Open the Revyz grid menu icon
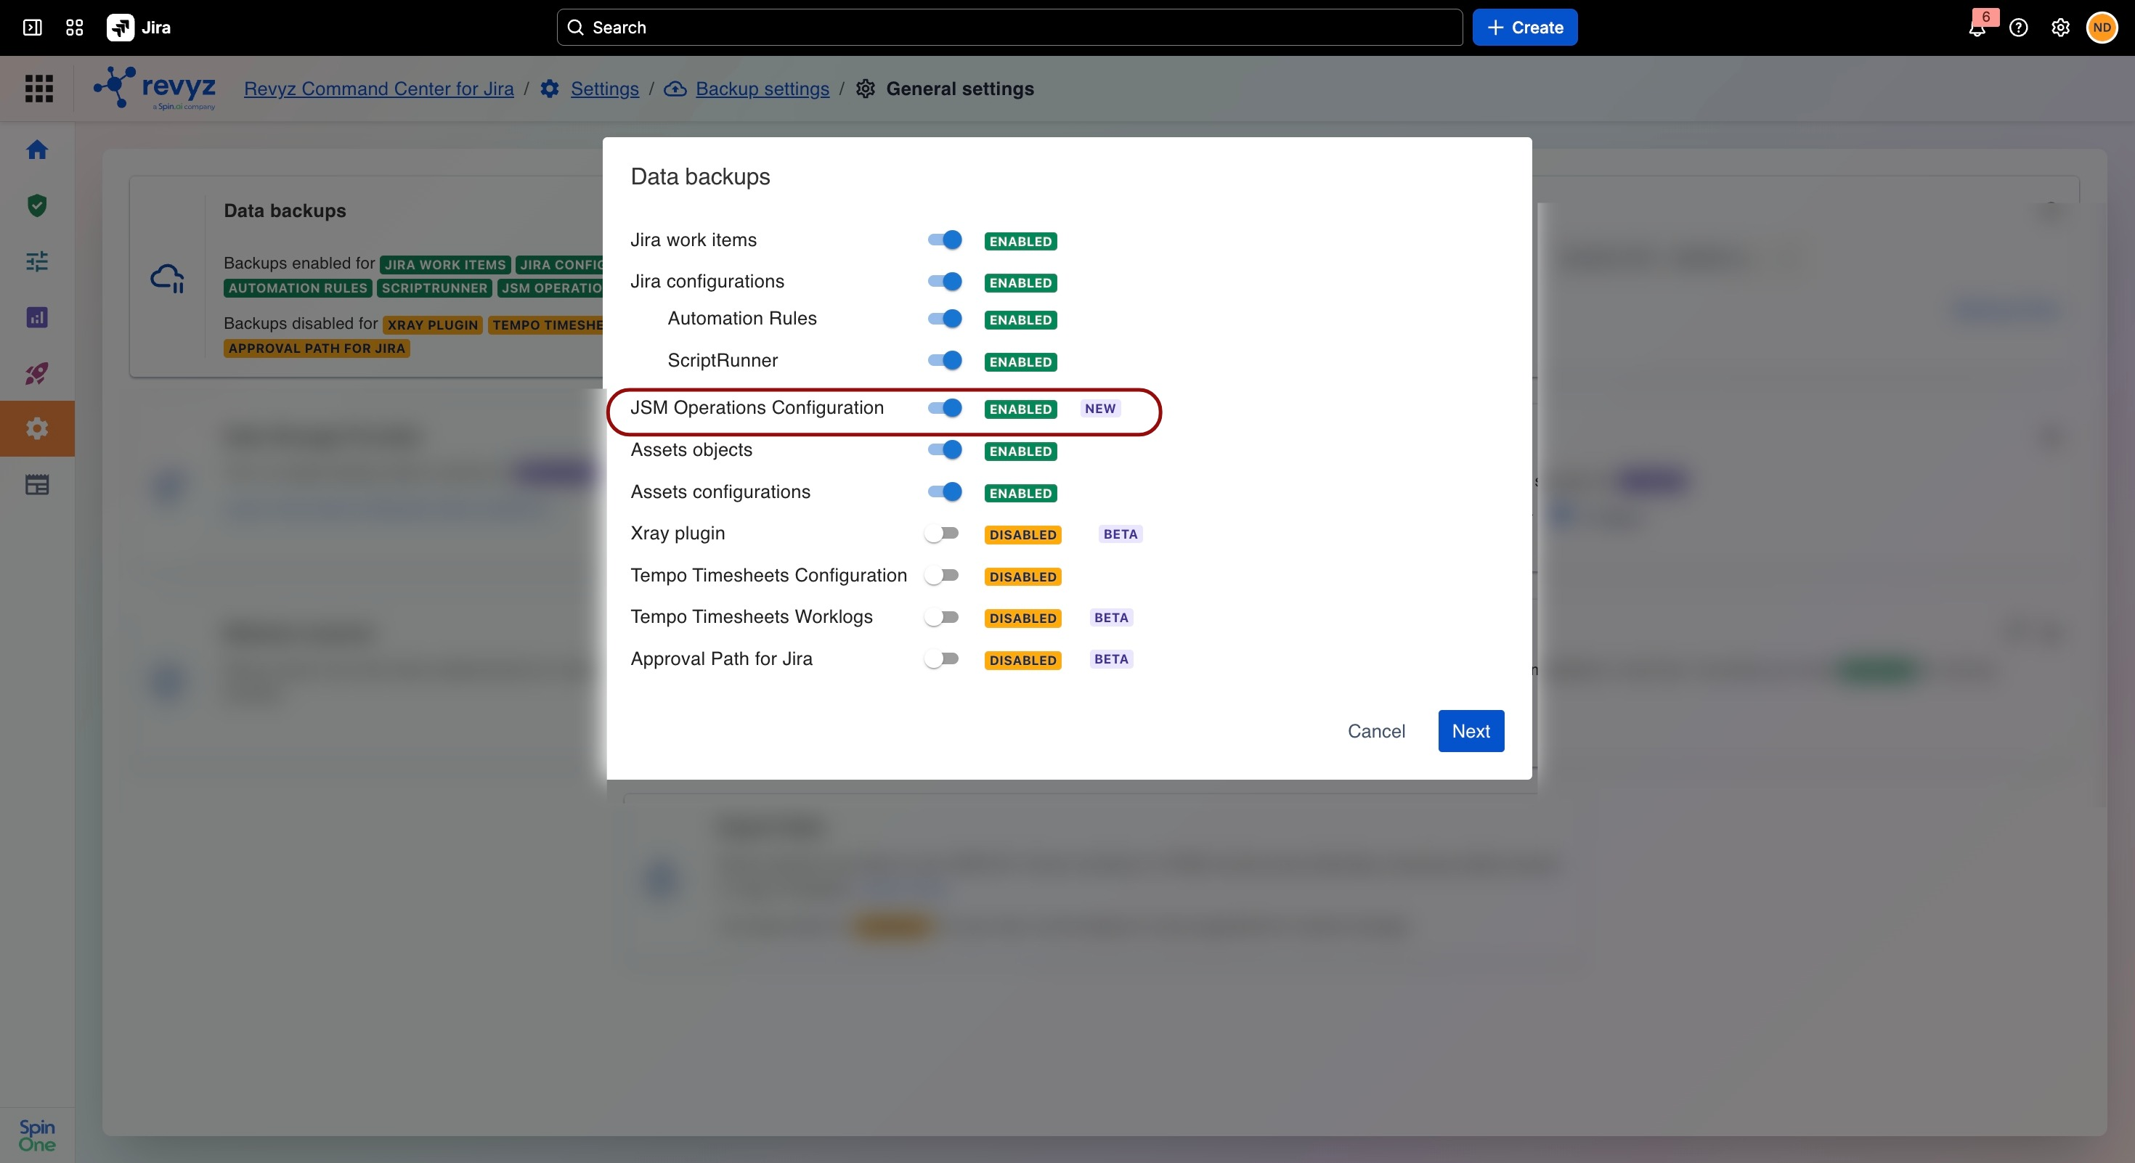The height and width of the screenshot is (1163, 2135). coord(39,89)
